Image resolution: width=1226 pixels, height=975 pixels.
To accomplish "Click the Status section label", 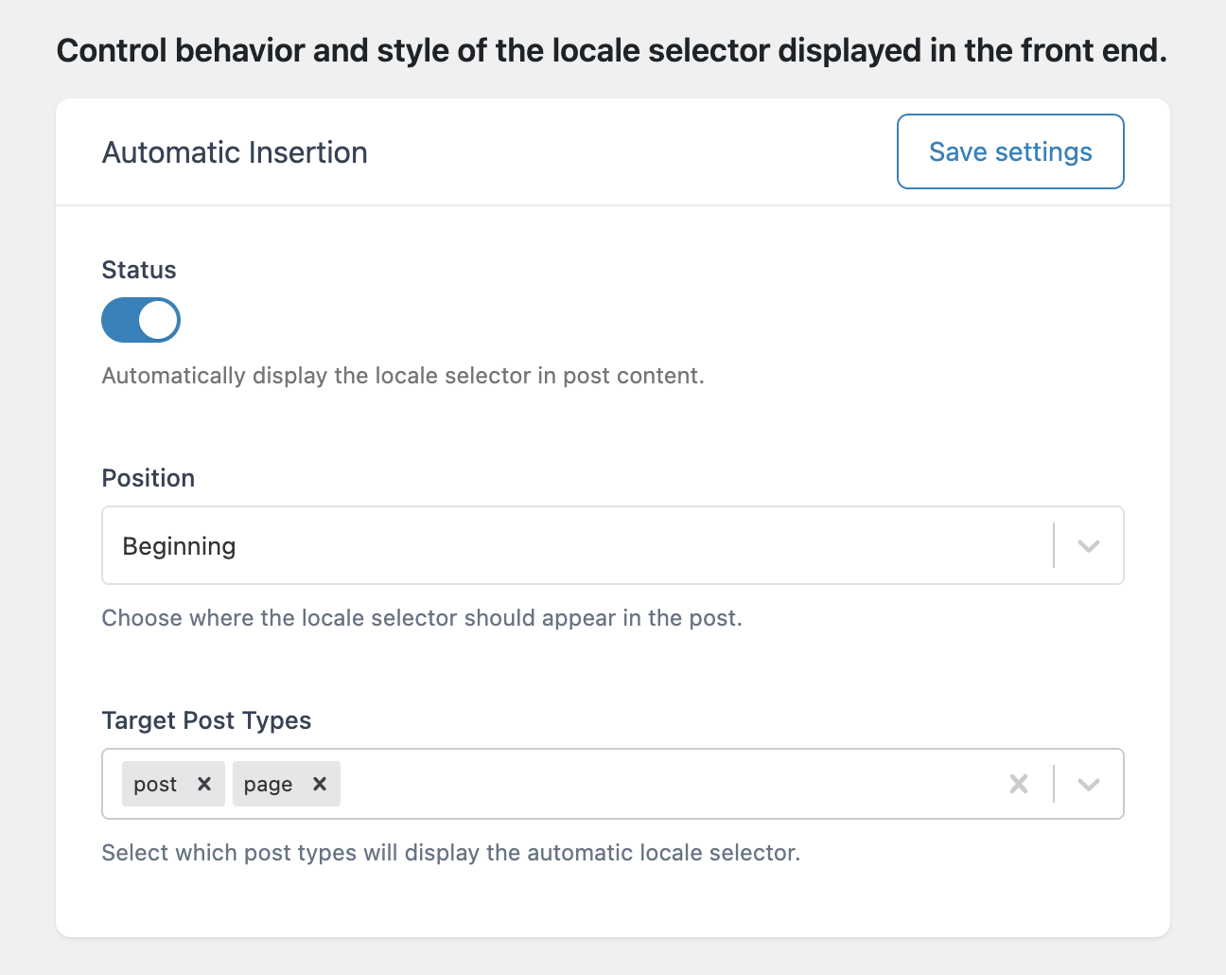I will pyautogui.click(x=138, y=270).
